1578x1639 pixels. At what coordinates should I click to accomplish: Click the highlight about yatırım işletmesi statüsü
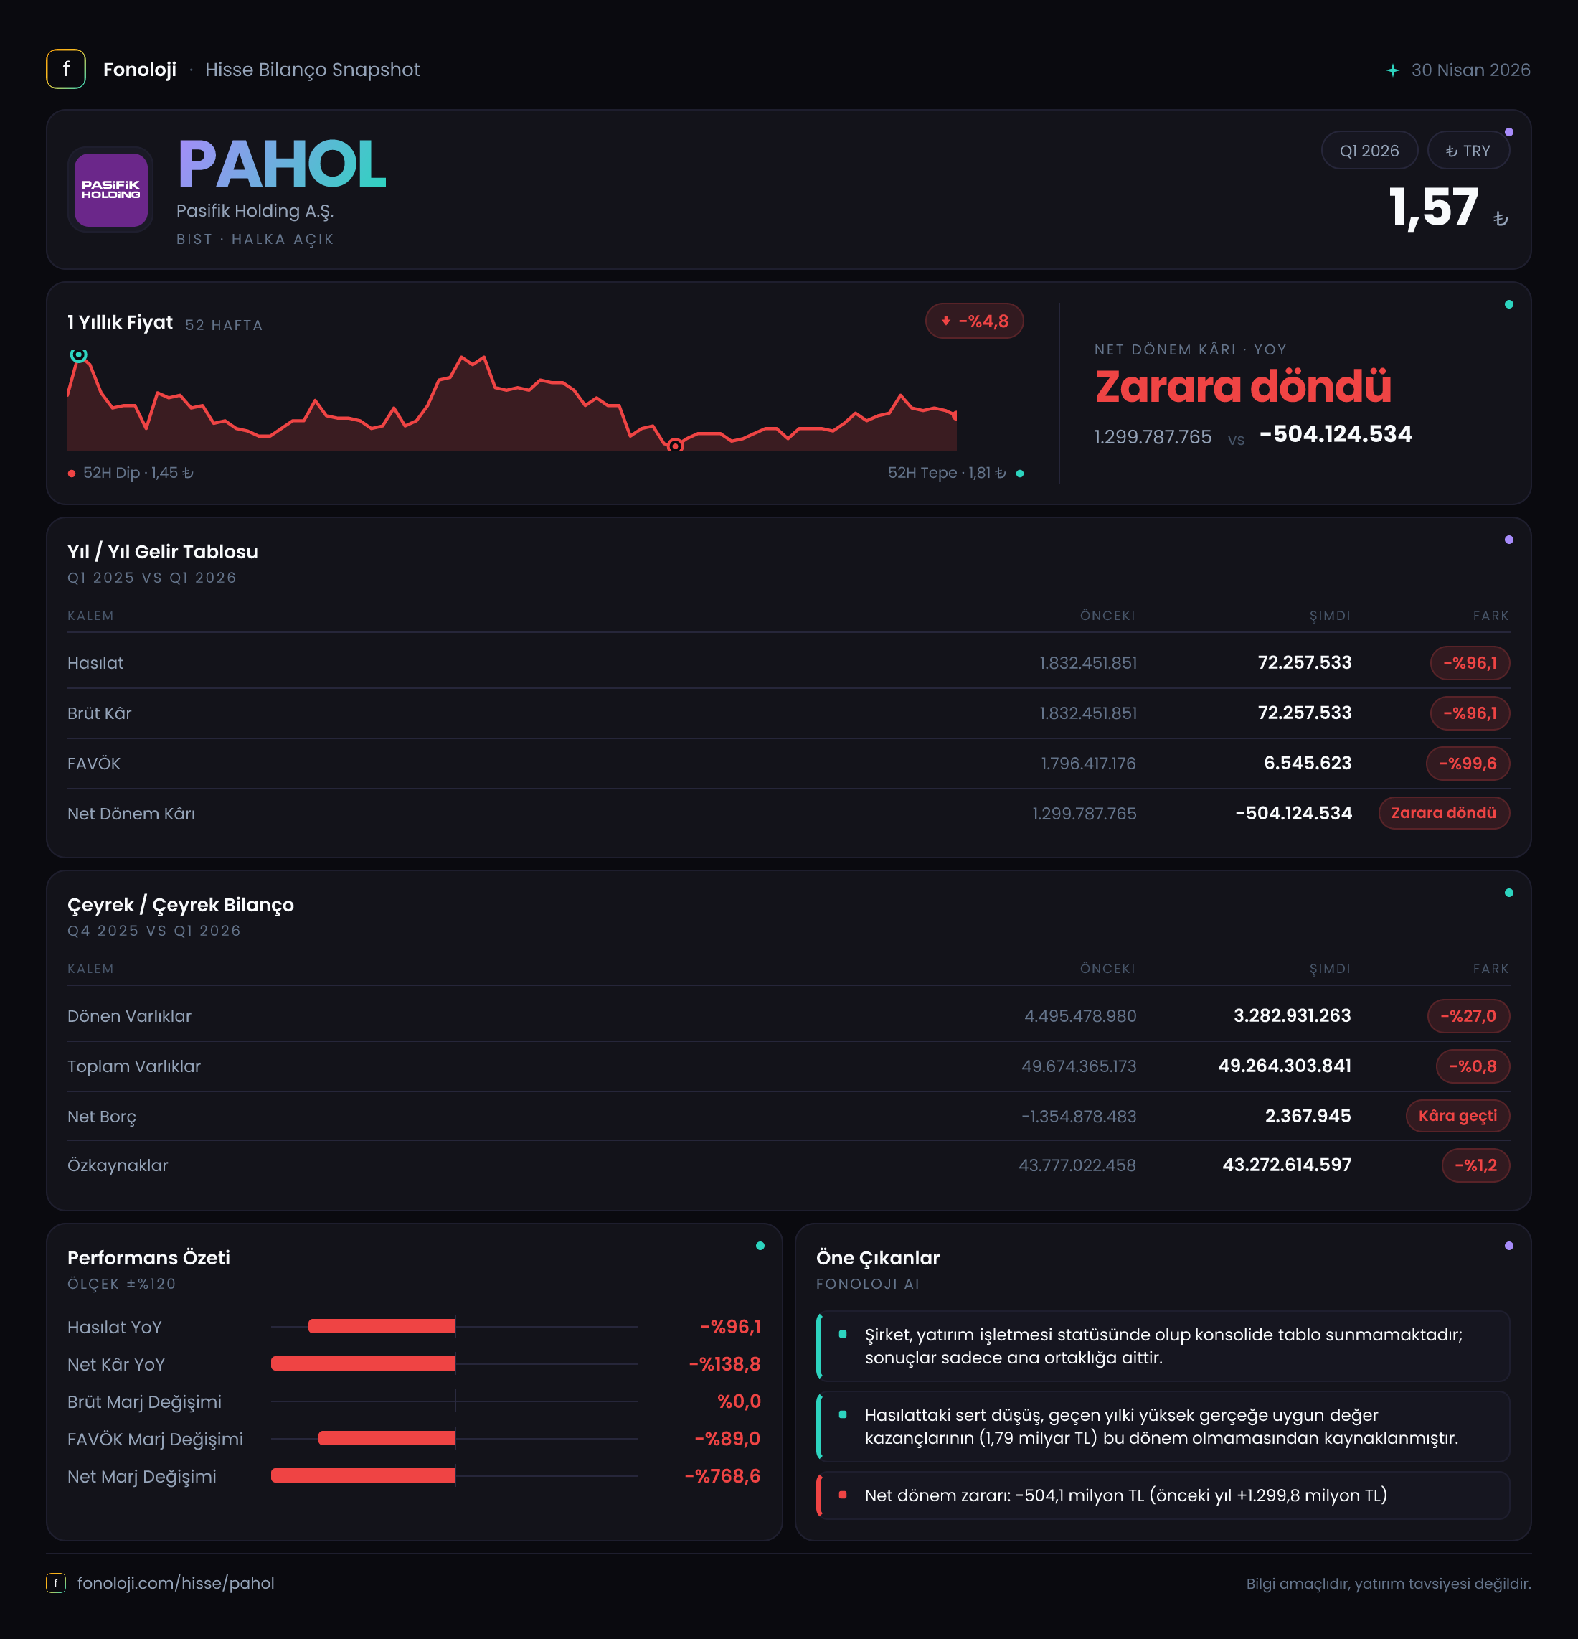[1163, 1346]
